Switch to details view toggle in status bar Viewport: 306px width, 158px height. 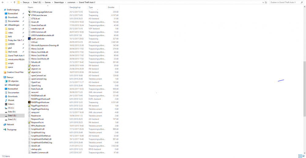point(300,156)
